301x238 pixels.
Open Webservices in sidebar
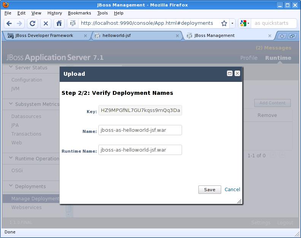pyautogui.click(x=27, y=208)
